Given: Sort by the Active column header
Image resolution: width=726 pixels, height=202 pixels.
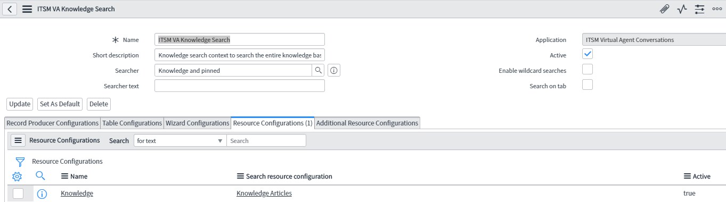Looking at the screenshot, I should (701, 176).
